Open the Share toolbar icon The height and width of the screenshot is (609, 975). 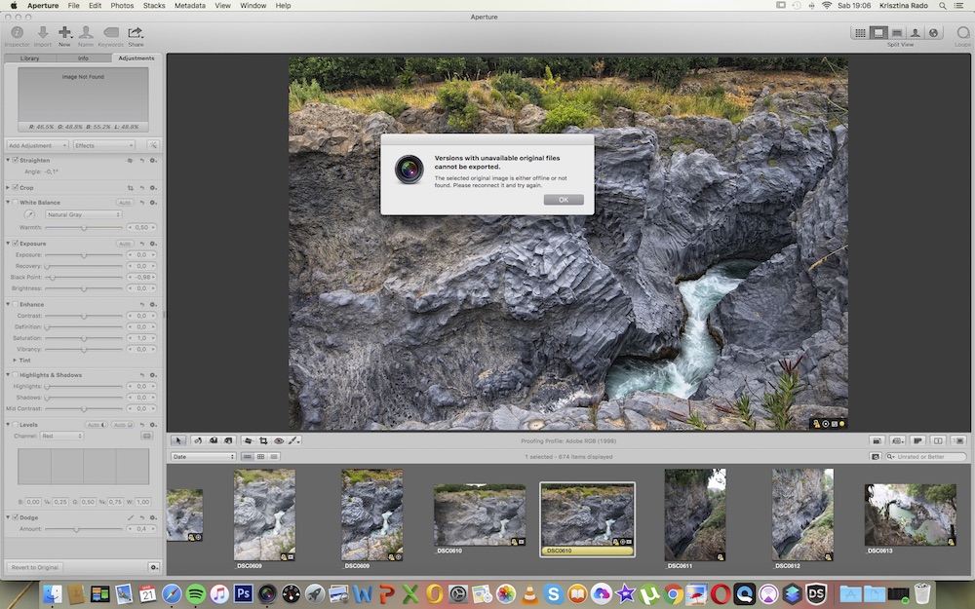click(136, 33)
